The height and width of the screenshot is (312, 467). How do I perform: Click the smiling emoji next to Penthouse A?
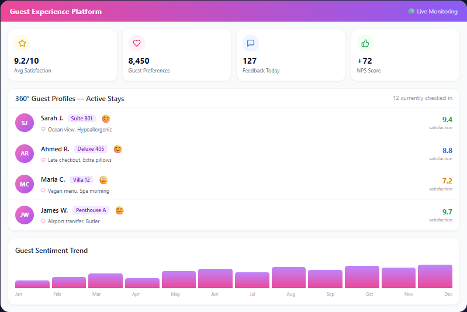(119, 210)
